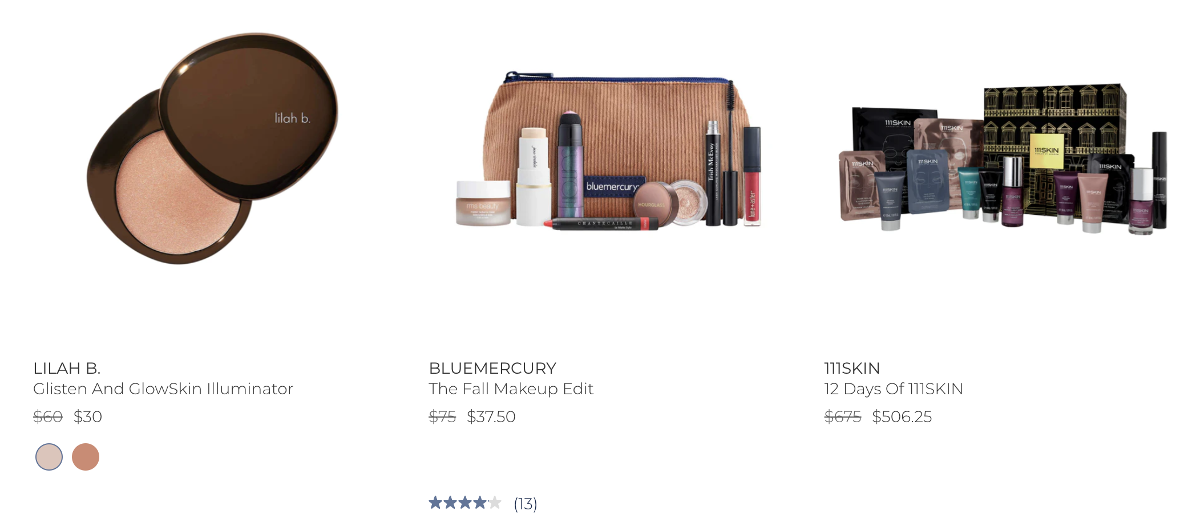The width and height of the screenshot is (1188, 523).
Task: Open 12 Days Of 111SKIN product title
Action: click(894, 389)
